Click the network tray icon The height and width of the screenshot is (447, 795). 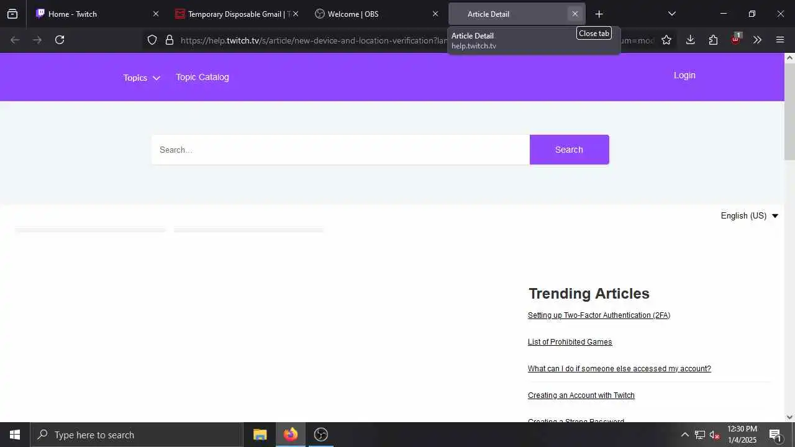(700, 435)
